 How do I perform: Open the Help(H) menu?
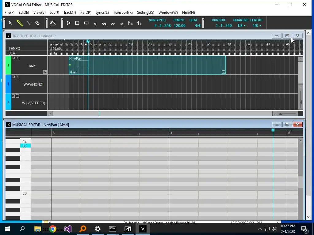[189, 12]
